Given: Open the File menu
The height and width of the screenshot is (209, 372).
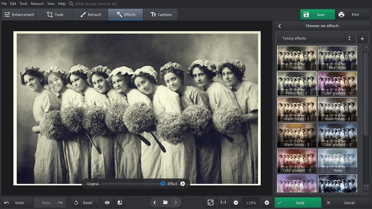Looking at the screenshot, I should click(x=4, y=4).
